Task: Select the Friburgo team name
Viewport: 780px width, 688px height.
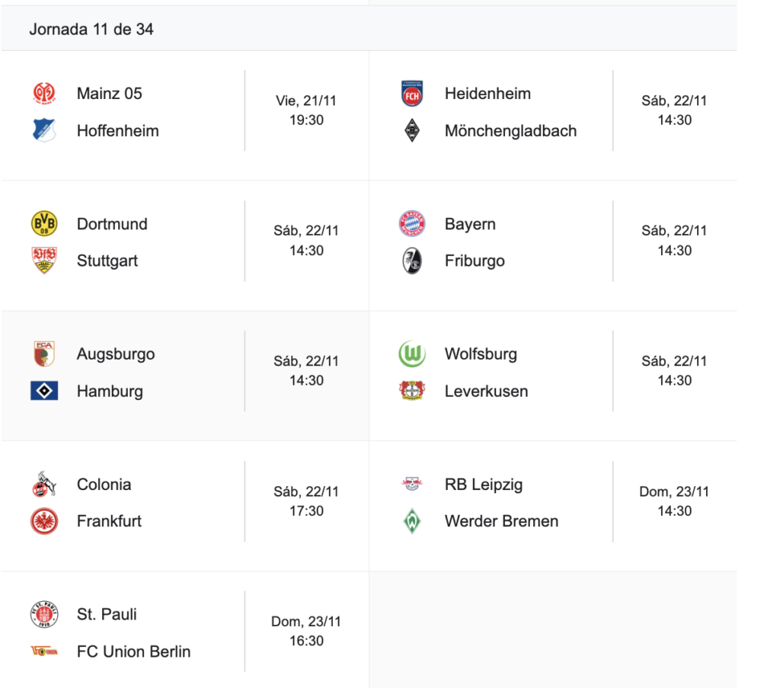Action: (475, 261)
